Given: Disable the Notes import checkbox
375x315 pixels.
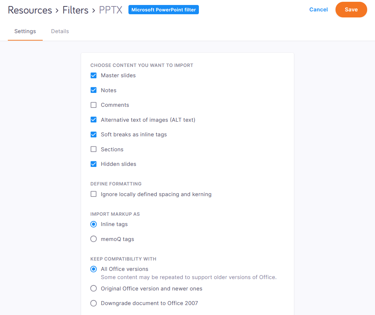Looking at the screenshot, I should [94, 90].
